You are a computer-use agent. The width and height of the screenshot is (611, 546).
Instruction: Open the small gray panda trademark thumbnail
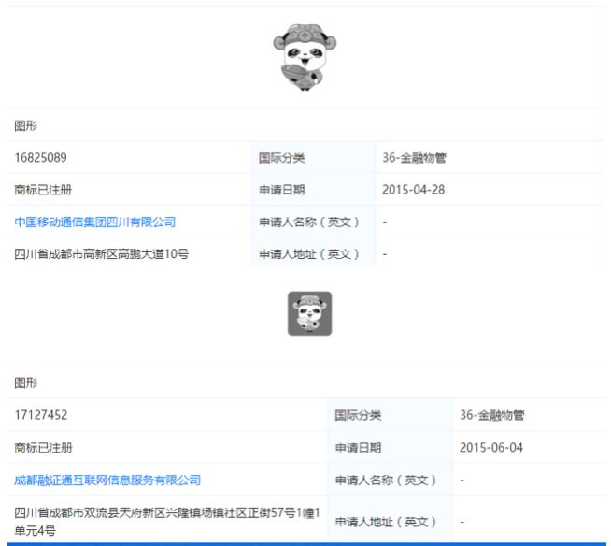310,313
